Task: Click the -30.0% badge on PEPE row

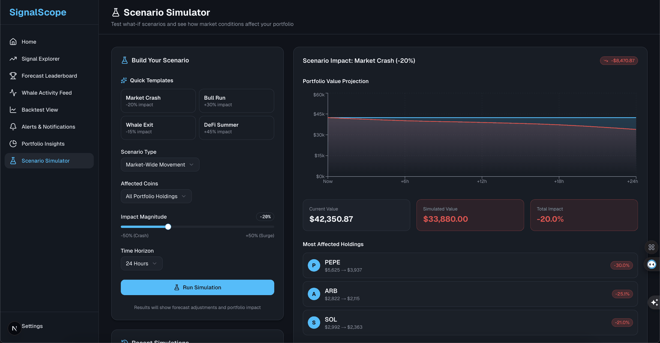Action: (622, 265)
